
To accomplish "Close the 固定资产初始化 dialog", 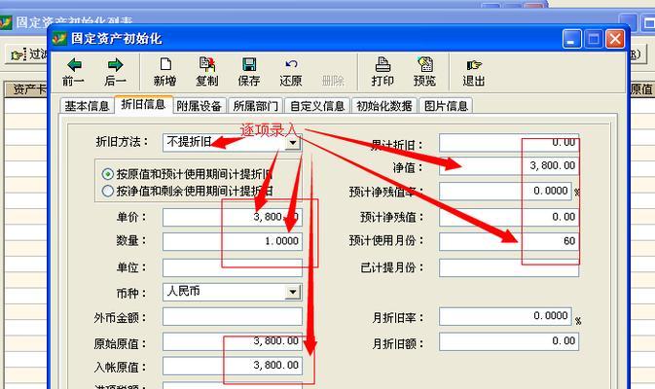I will click(615, 39).
